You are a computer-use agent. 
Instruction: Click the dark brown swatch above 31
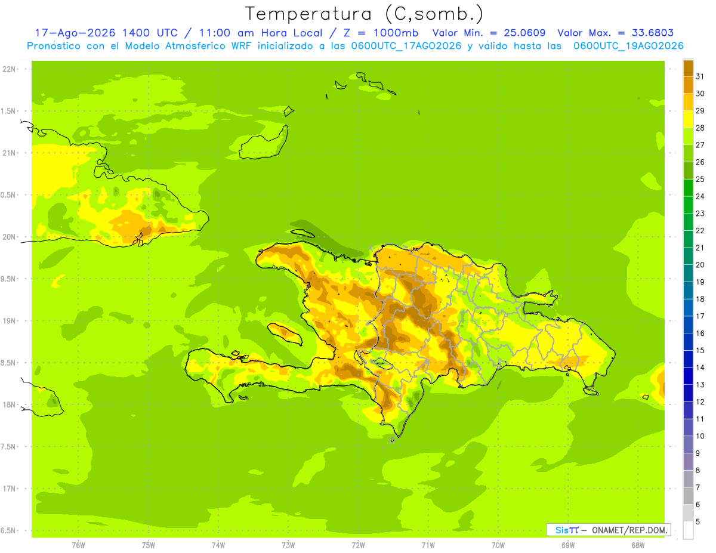pos(688,68)
